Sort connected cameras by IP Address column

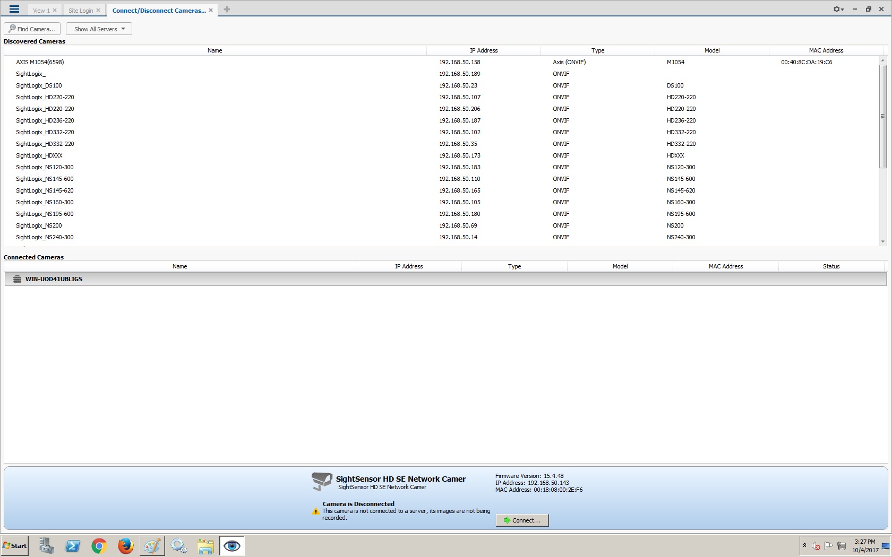(x=409, y=266)
